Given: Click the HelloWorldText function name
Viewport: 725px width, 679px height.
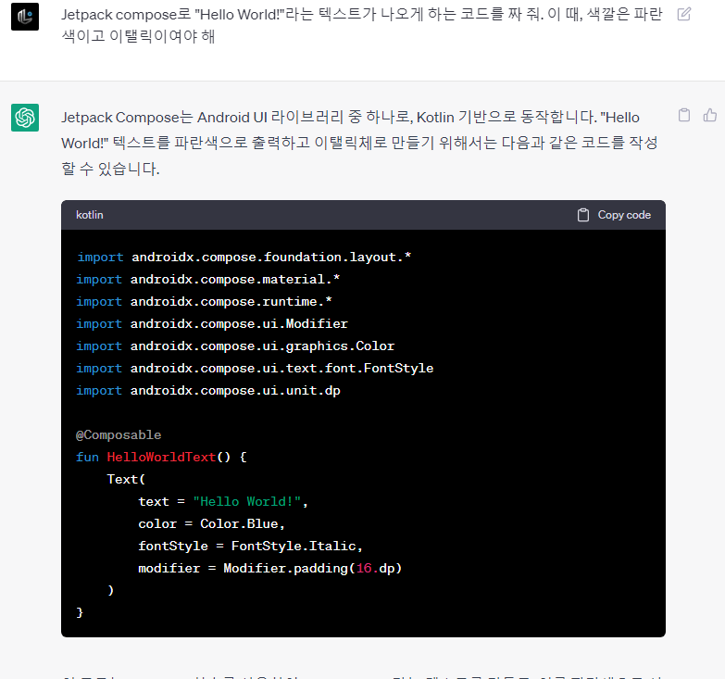Looking at the screenshot, I should [x=161, y=457].
